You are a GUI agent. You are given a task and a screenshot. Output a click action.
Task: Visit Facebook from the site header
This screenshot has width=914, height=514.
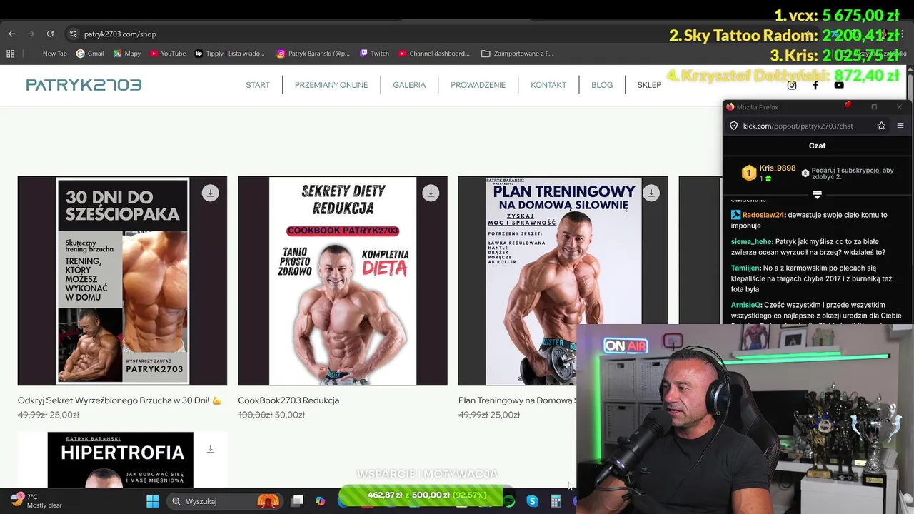815,85
